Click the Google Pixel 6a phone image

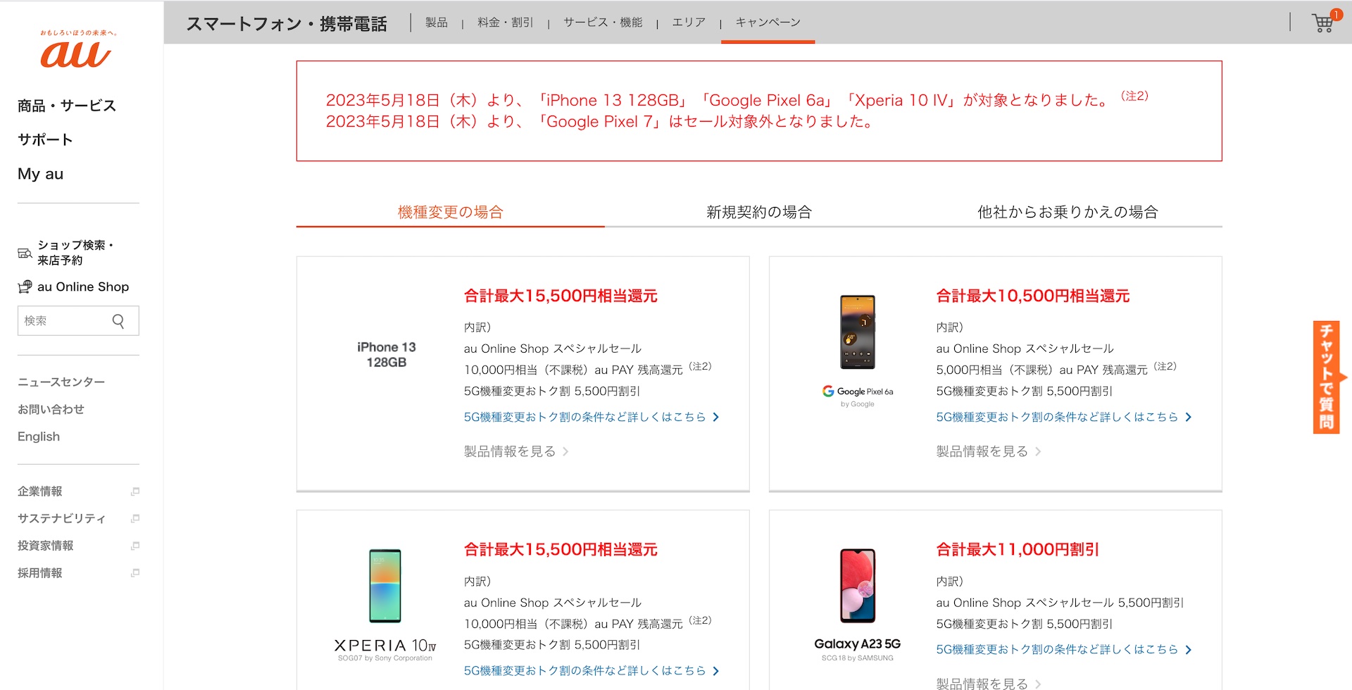pyautogui.click(x=858, y=332)
